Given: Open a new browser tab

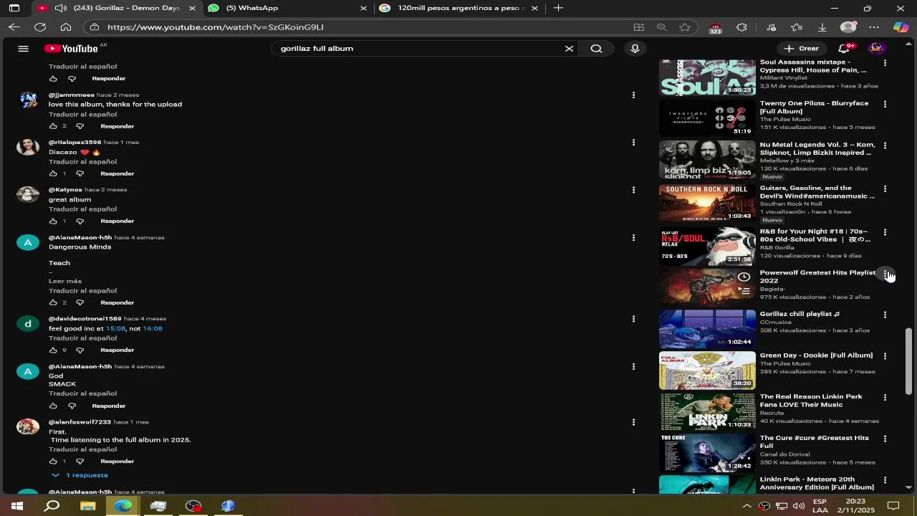Looking at the screenshot, I should (558, 8).
